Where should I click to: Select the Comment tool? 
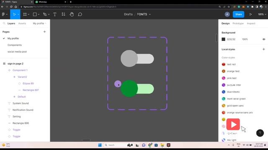[80, 14]
